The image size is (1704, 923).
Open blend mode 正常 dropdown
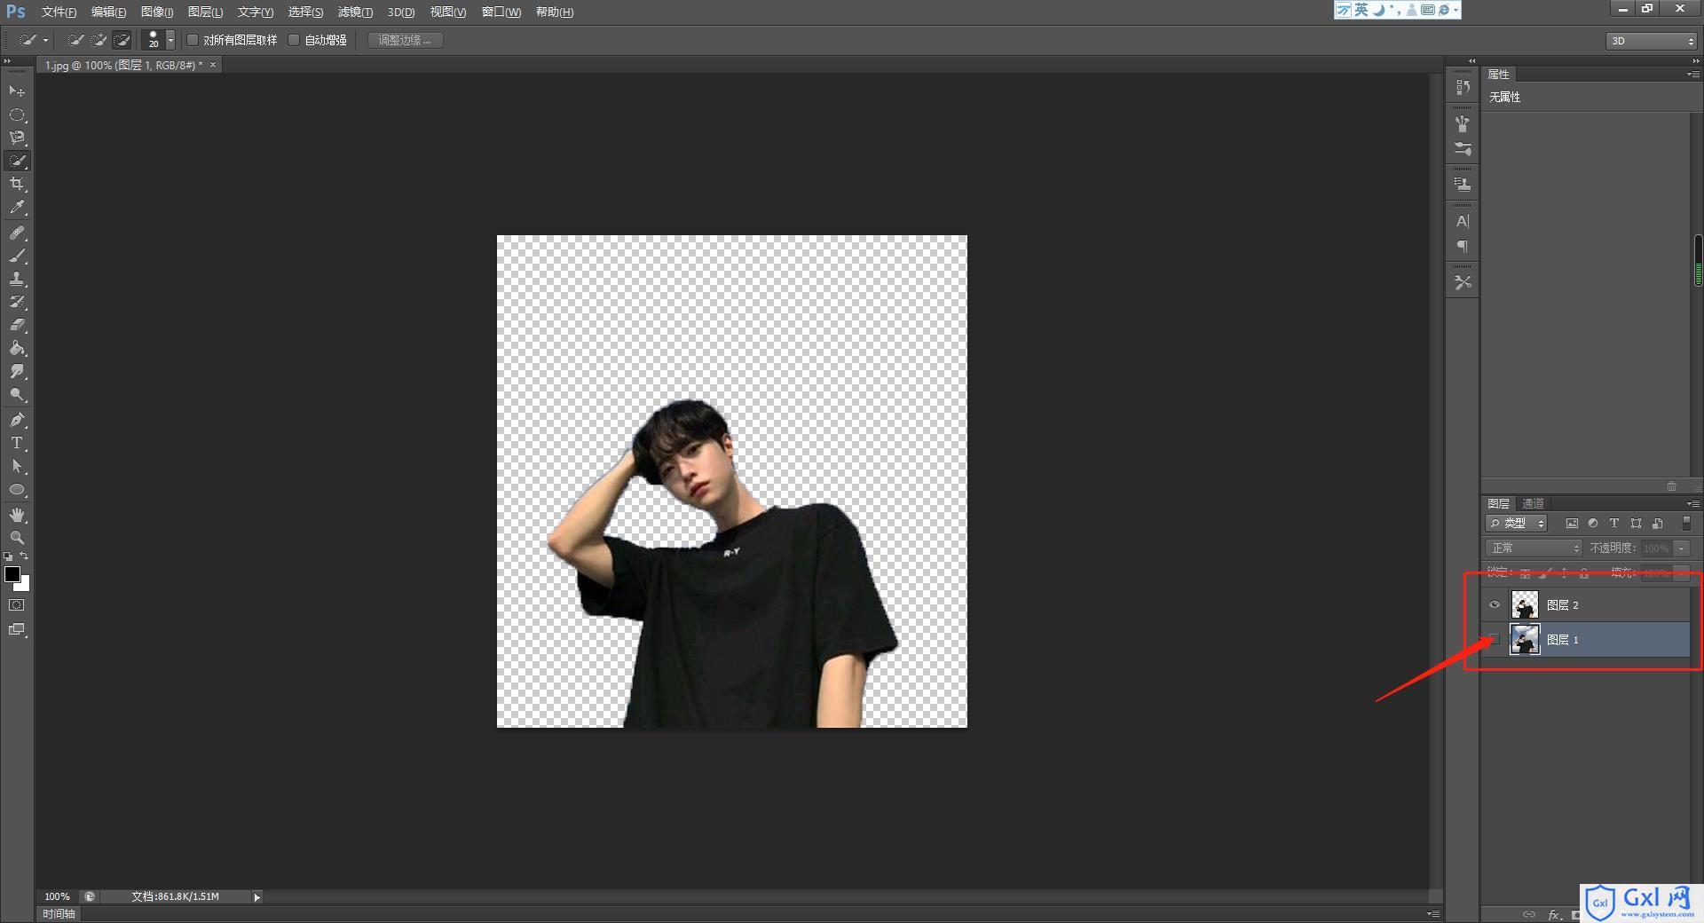click(1534, 548)
